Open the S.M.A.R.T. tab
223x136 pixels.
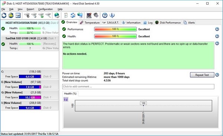point(111,22)
